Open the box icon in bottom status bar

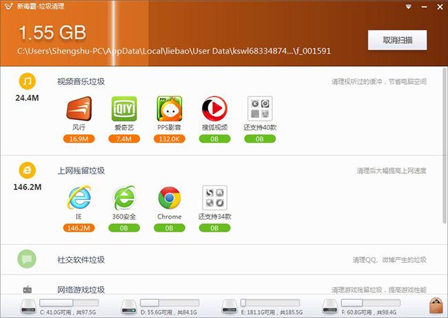coord(436,306)
